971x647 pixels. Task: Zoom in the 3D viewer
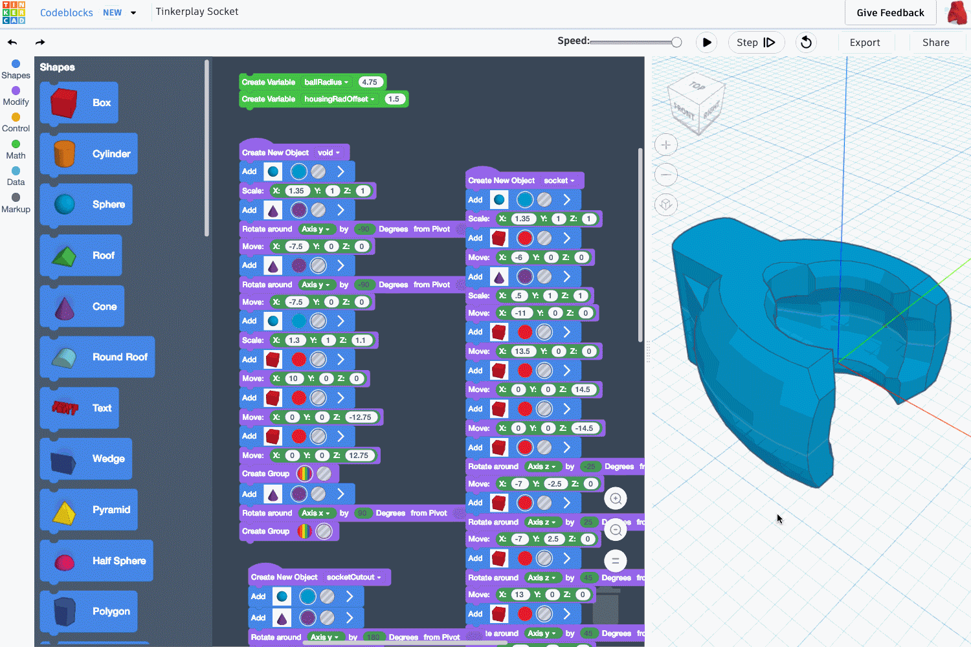click(x=665, y=145)
